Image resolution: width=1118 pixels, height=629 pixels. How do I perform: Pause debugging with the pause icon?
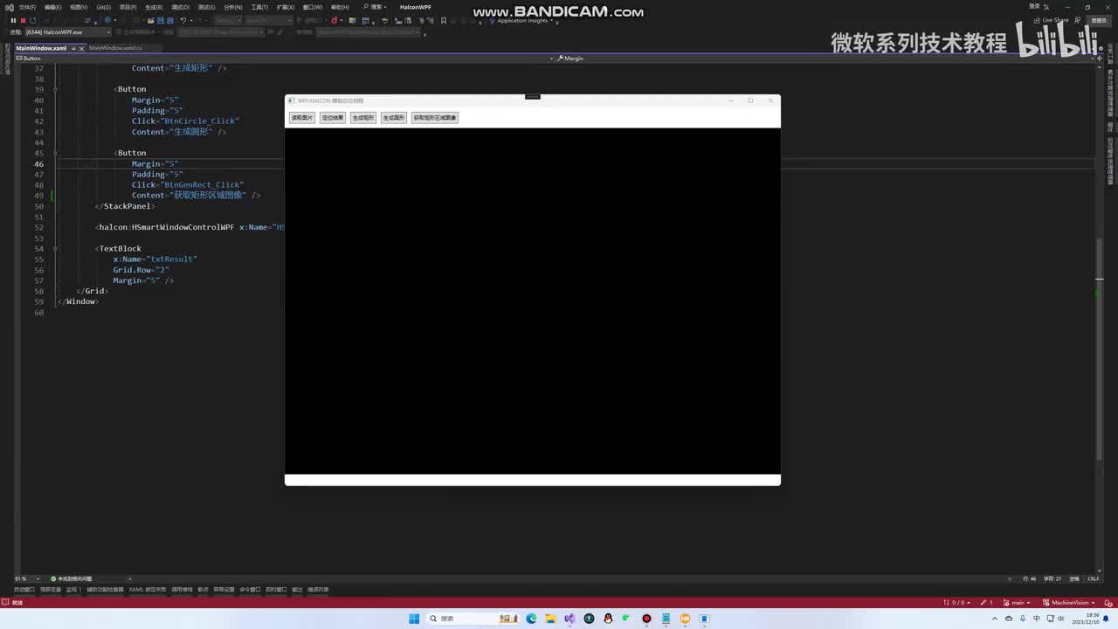[x=13, y=20]
